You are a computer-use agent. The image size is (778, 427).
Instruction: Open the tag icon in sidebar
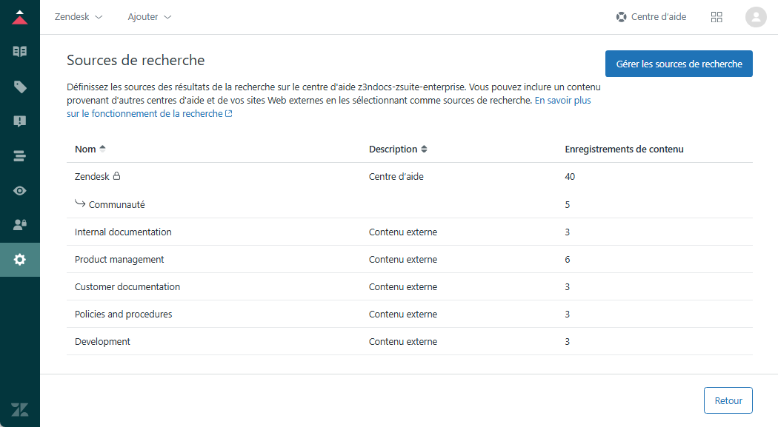pos(20,87)
